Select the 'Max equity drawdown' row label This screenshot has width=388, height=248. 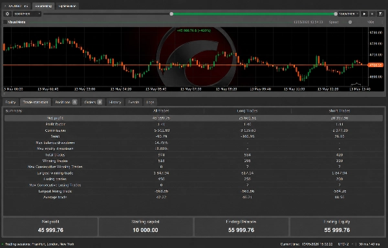55,149
